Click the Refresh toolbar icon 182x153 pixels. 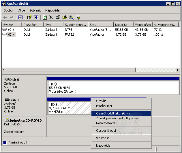click(45, 17)
